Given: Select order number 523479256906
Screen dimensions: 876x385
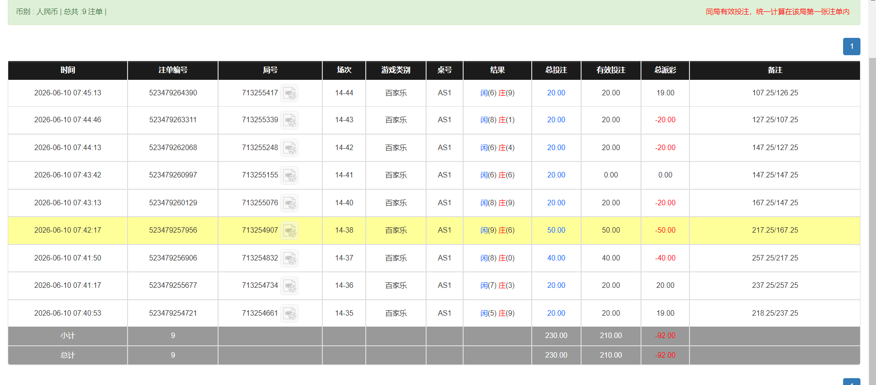Looking at the screenshot, I should [x=173, y=258].
